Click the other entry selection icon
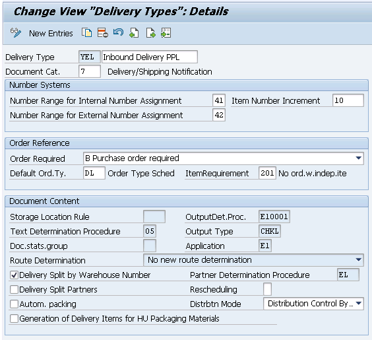This screenshot has width=372, height=340. click(166, 33)
